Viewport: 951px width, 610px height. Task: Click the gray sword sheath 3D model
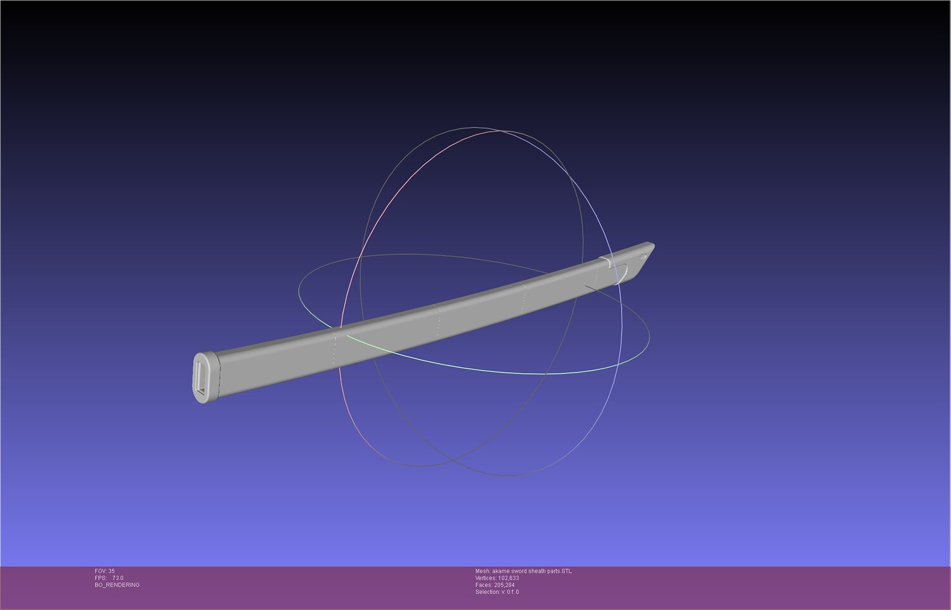tap(423, 322)
